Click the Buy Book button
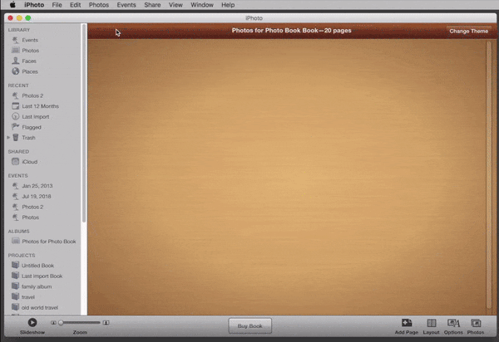 (x=249, y=325)
